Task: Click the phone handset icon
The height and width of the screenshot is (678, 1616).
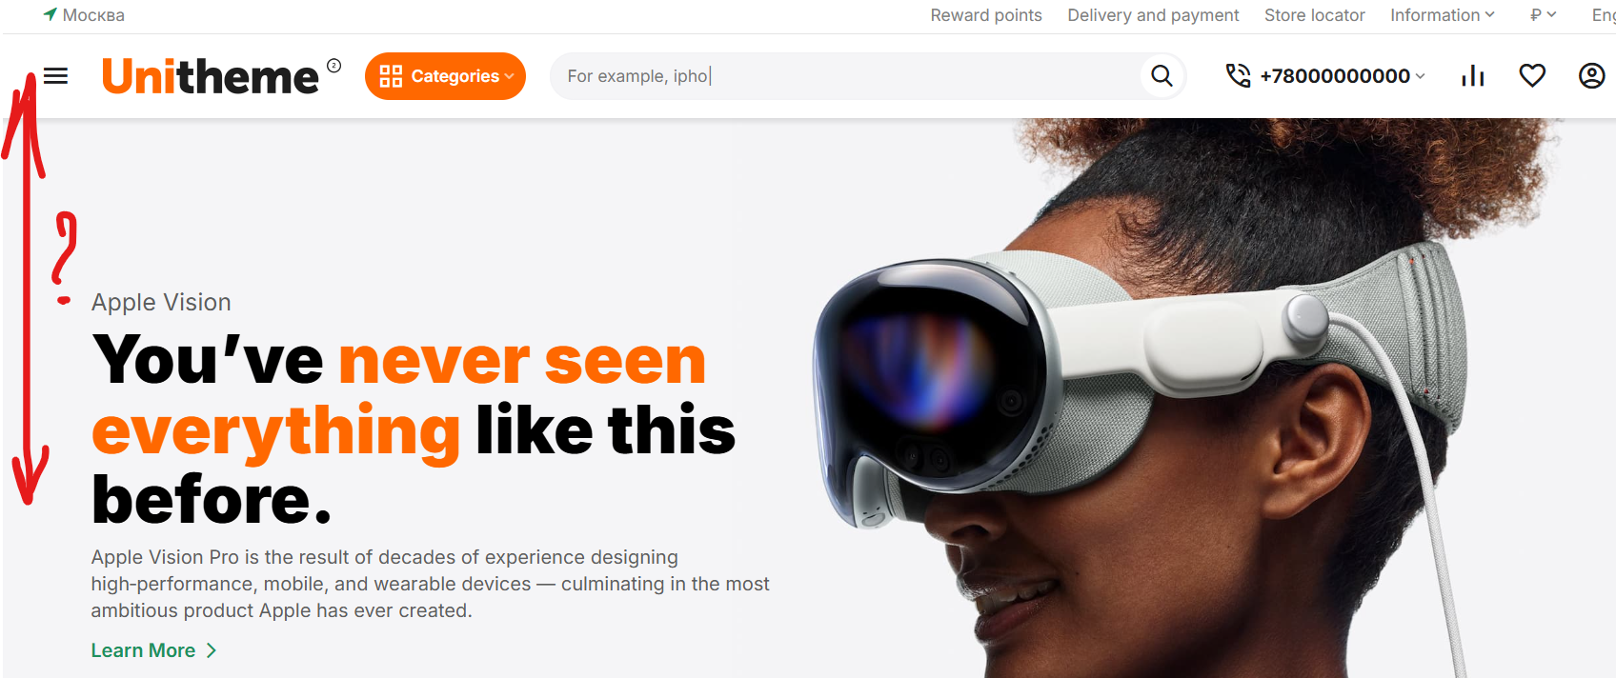Action: click(1238, 76)
